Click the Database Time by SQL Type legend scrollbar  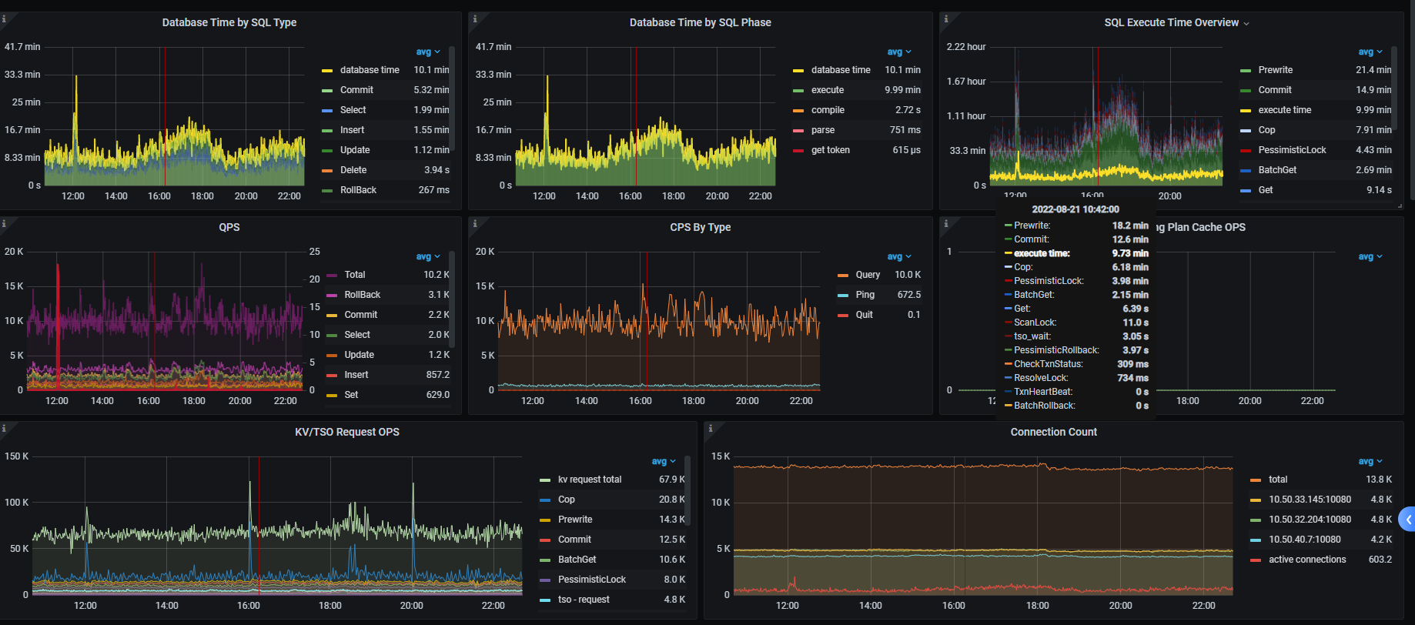tap(452, 100)
